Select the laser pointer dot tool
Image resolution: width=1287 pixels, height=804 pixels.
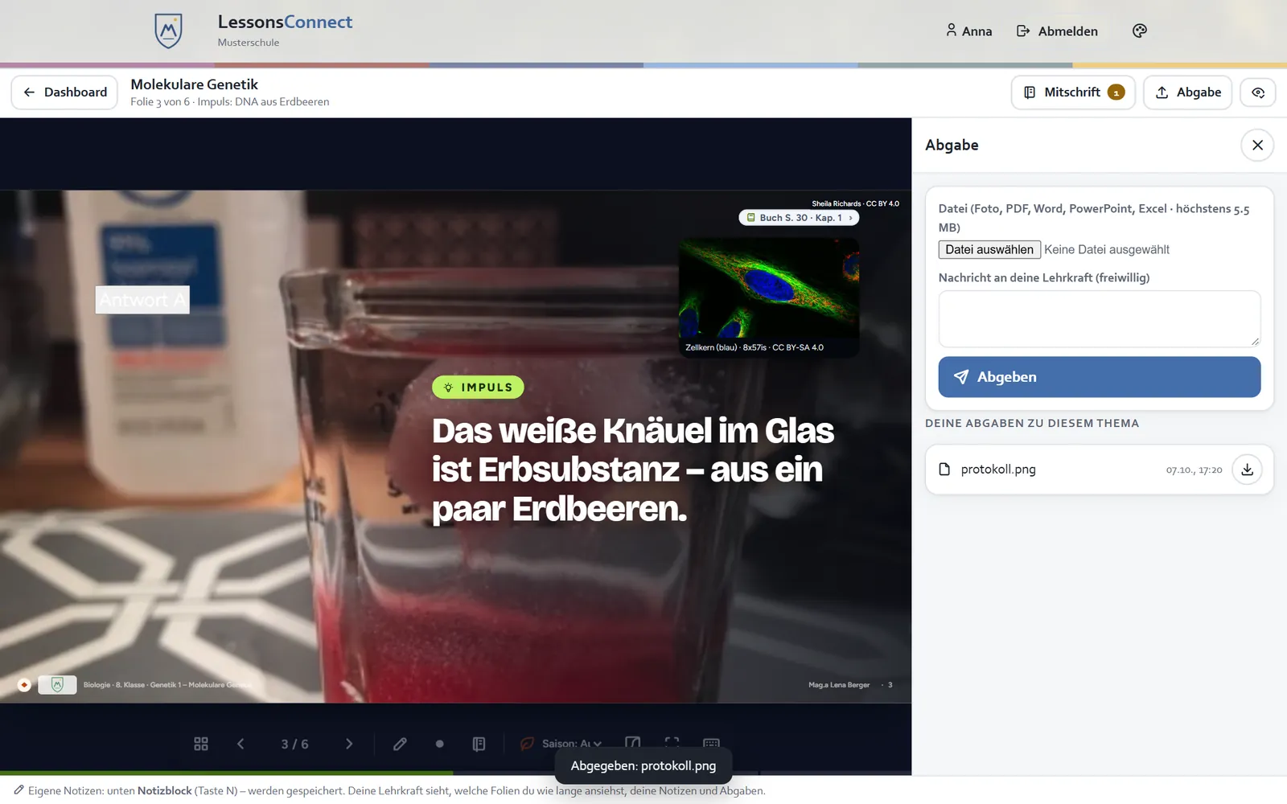click(x=439, y=744)
